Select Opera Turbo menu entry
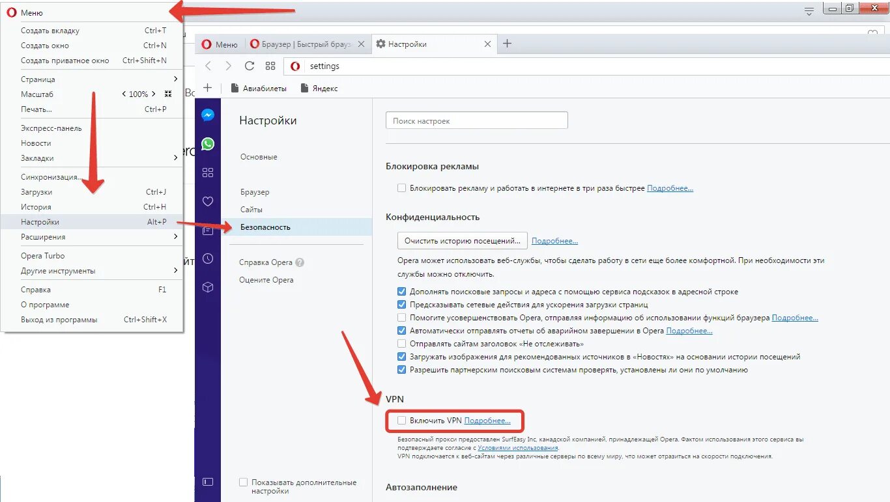This screenshot has height=502, width=890. (92, 256)
